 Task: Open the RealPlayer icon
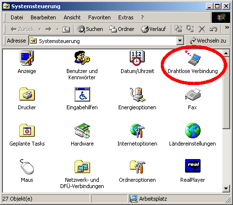point(193,166)
